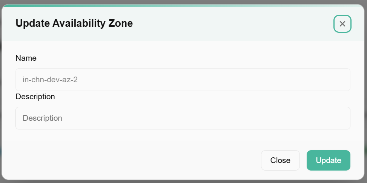This screenshot has height=183, width=367.
Task: Click the white Close button in footer
Action: (x=280, y=160)
